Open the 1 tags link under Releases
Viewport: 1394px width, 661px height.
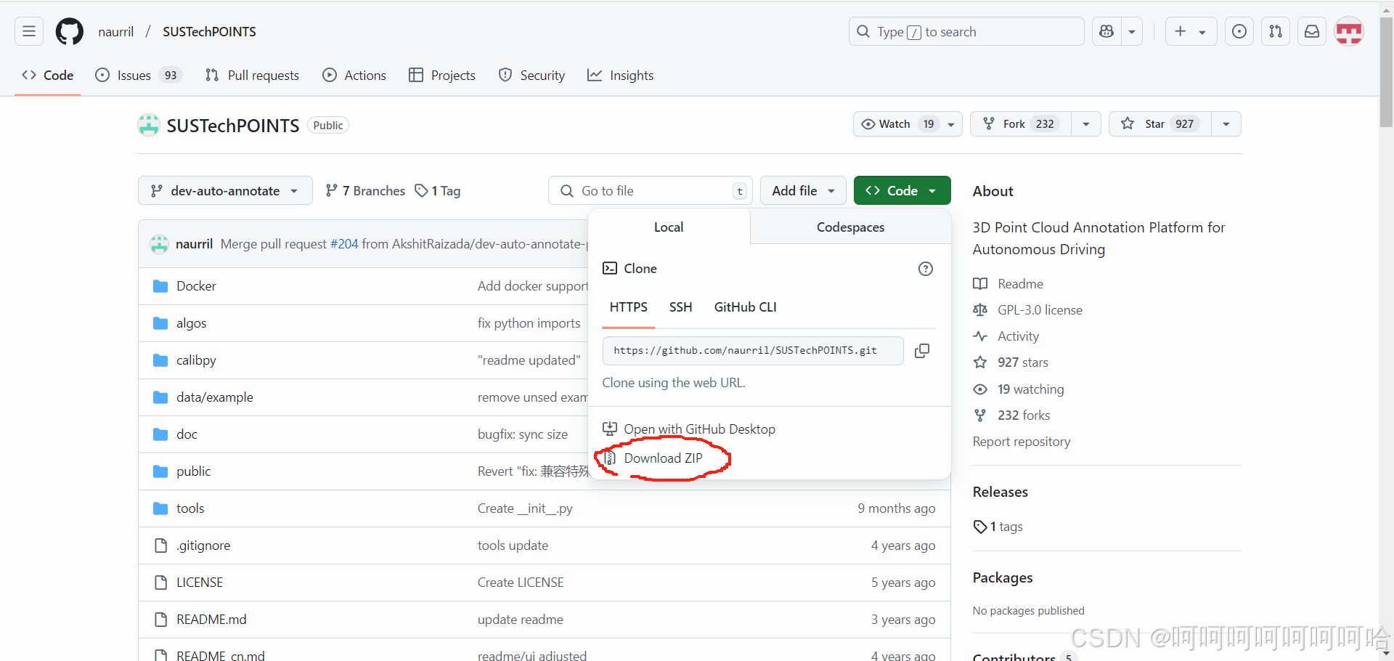click(998, 527)
